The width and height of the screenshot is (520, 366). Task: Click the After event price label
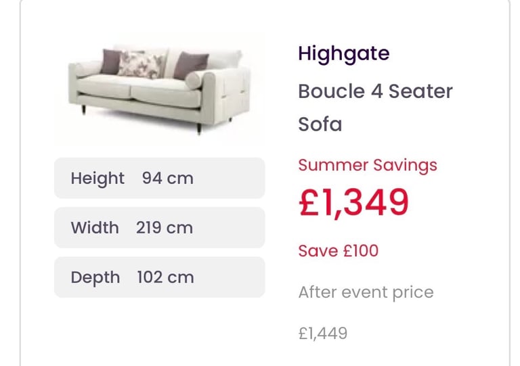(366, 292)
